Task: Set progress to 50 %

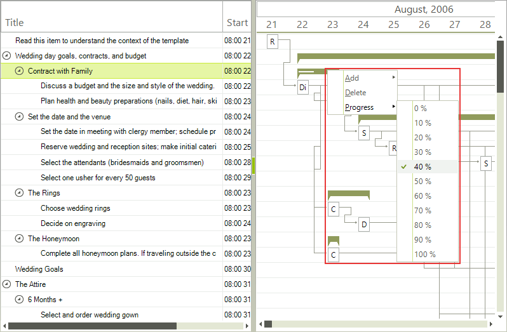Action: [427, 181]
